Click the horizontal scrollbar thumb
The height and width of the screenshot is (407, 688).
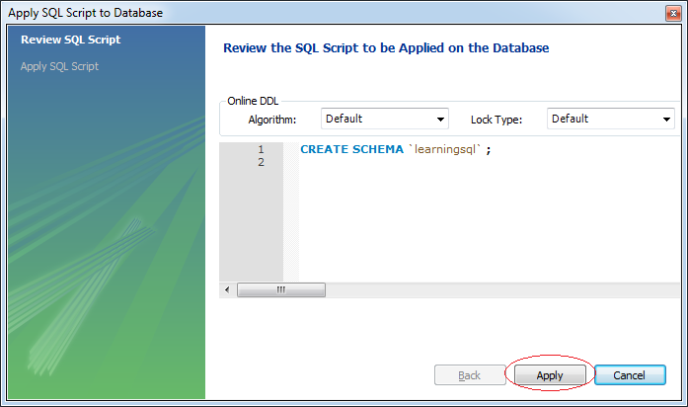pos(281,289)
